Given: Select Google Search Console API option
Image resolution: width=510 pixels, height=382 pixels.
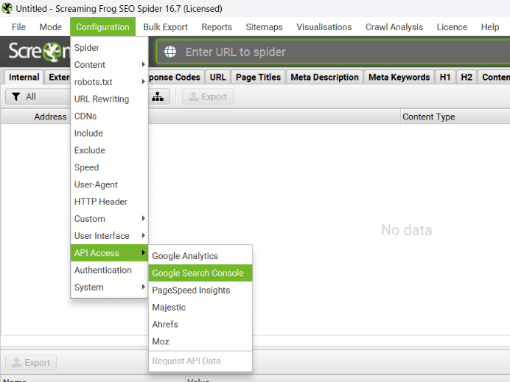Looking at the screenshot, I should coord(198,273).
